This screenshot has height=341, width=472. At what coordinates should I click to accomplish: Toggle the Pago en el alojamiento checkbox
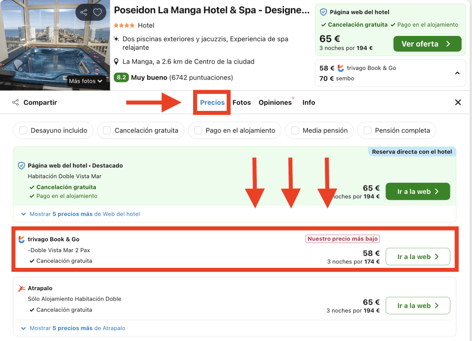coord(198,131)
